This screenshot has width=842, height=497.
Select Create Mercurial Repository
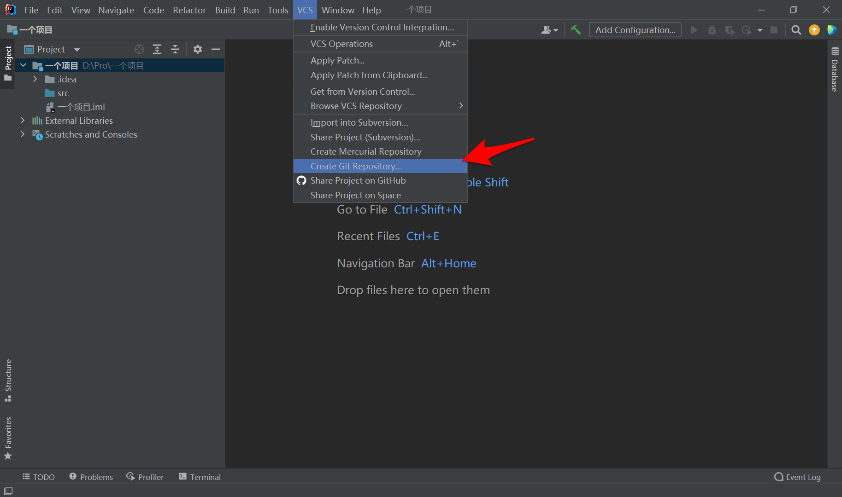380,151
